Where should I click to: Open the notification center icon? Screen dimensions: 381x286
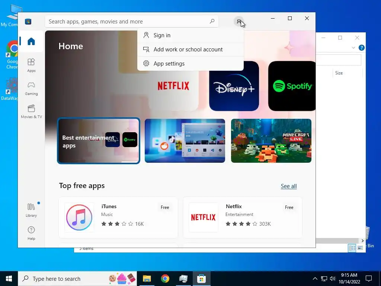369,279
